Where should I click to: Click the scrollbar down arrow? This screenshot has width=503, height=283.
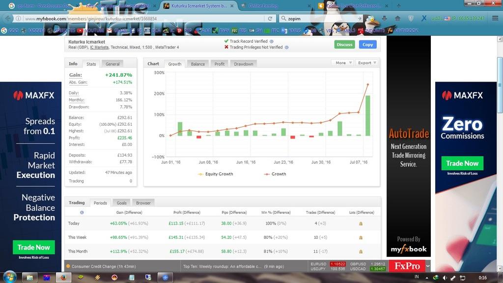[500, 268]
